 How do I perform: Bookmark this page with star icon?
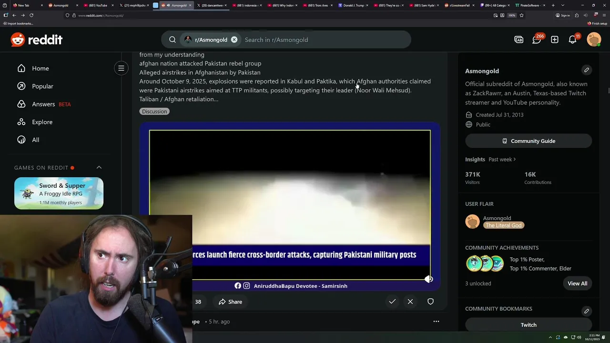pyautogui.click(x=521, y=15)
